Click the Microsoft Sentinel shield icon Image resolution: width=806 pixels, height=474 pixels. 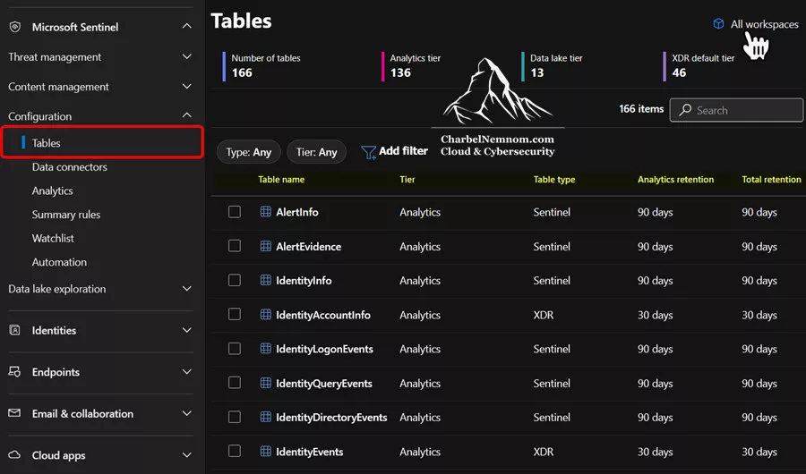coord(15,27)
